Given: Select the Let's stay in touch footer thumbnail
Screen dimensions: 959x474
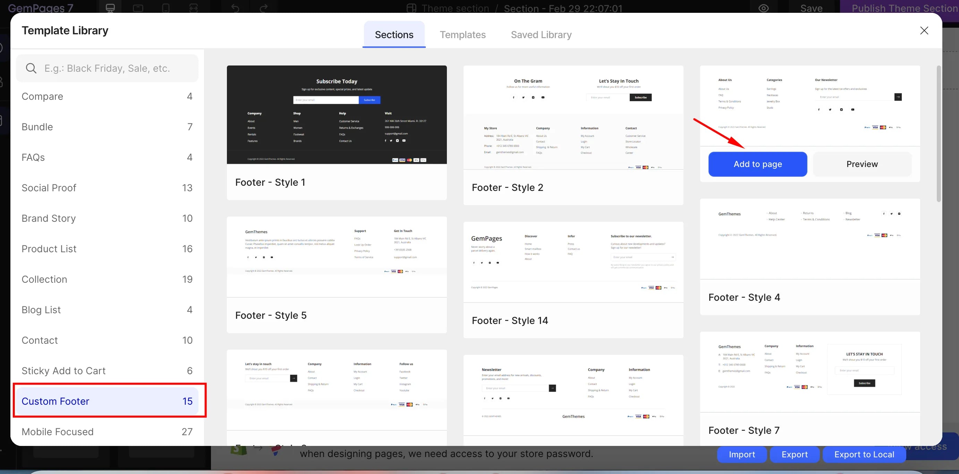Looking at the screenshot, I should 337,390.
